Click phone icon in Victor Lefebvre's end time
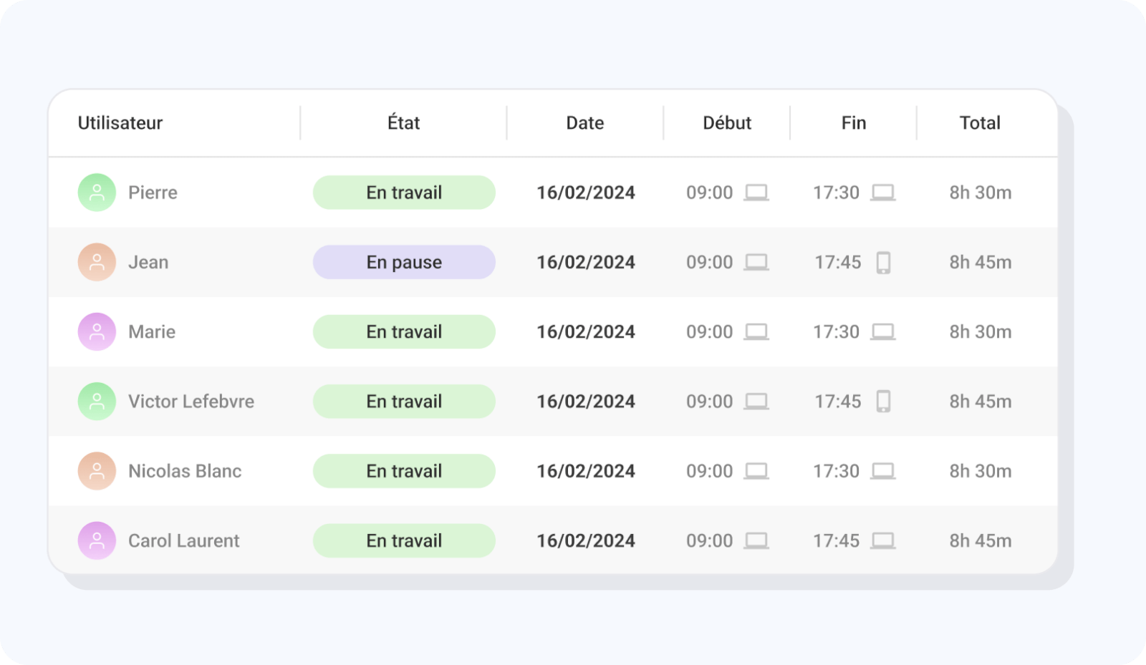This screenshot has width=1146, height=665. coord(883,402)
